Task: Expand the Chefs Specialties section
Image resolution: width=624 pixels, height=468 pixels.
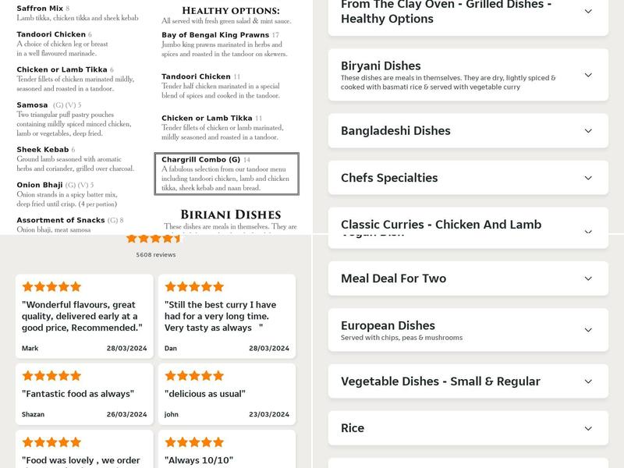Action: (466, 178)
